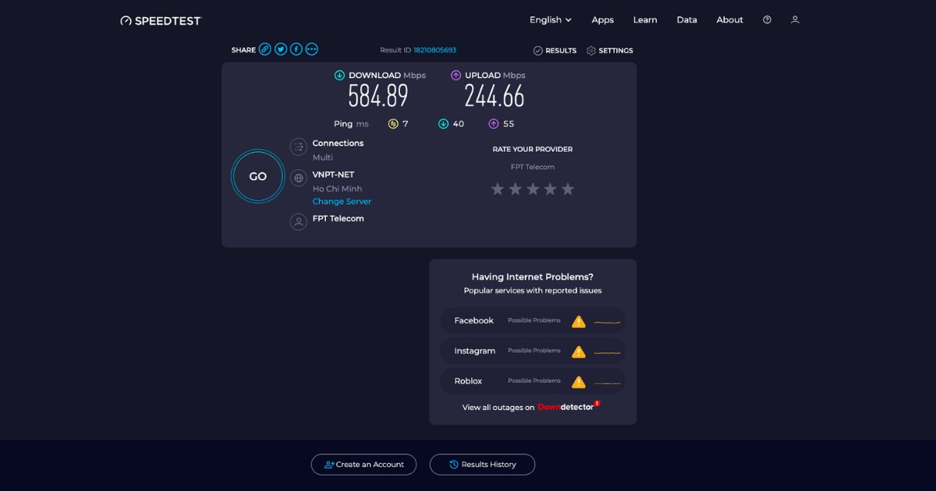936x491 pixels.
Task: Click the help question mark icon
Action: (767, 19)
